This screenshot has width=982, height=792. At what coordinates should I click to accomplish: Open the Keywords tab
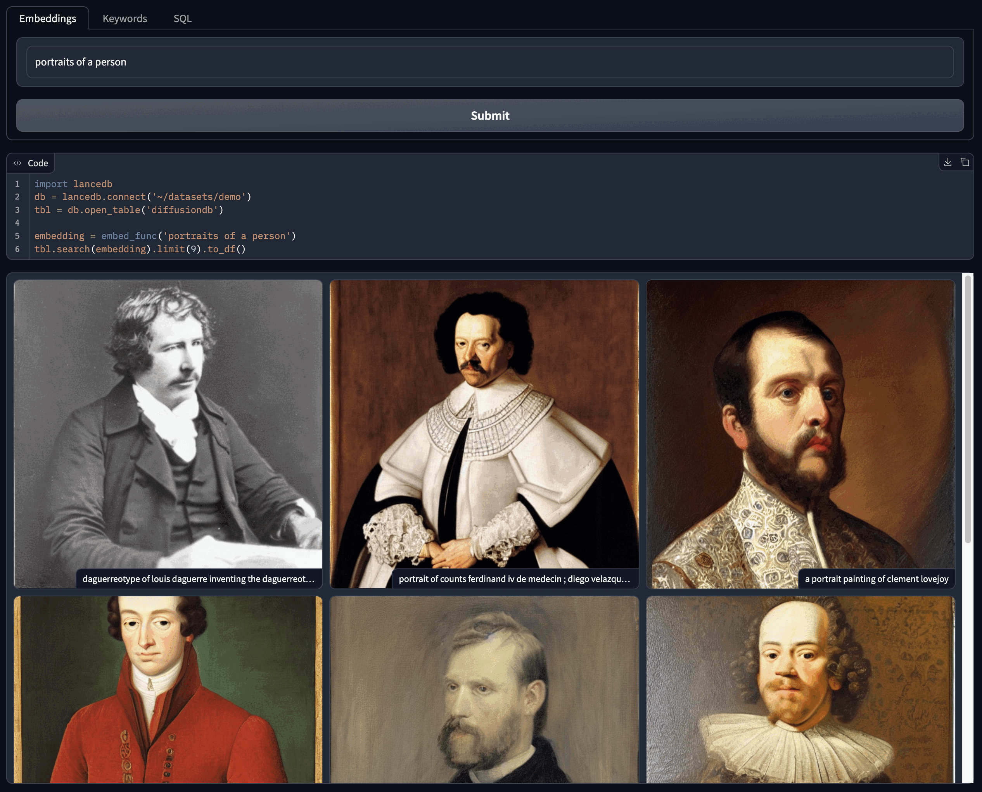point(124,18)
